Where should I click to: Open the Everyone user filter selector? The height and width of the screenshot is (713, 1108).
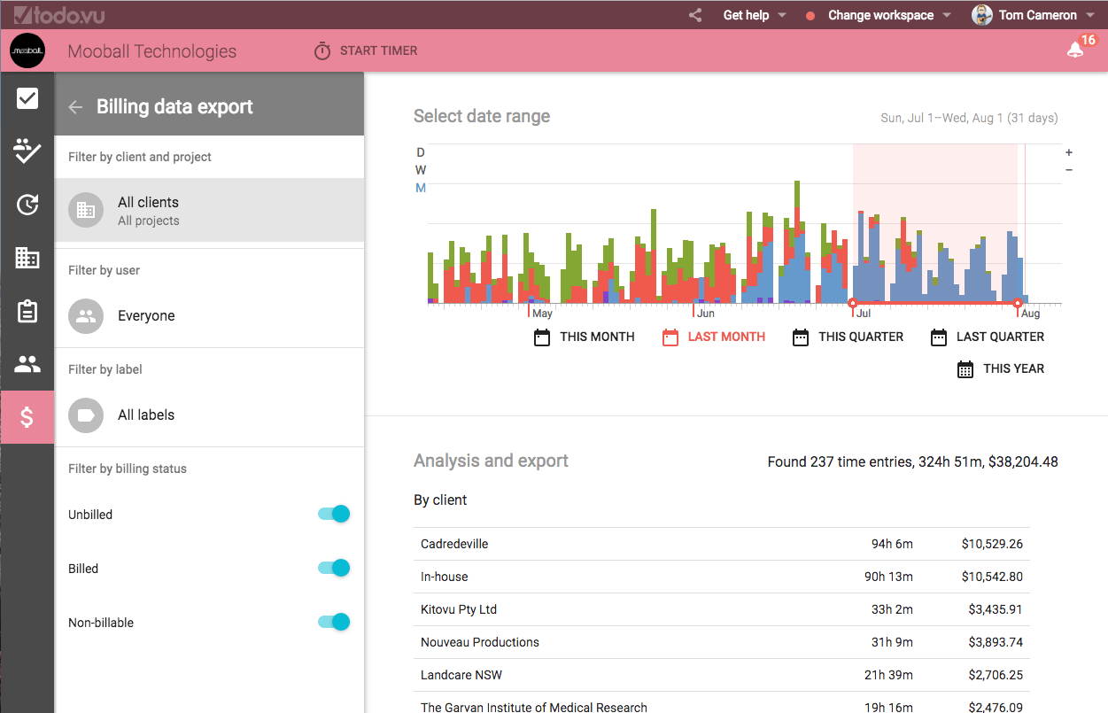[x=209, y=316]
